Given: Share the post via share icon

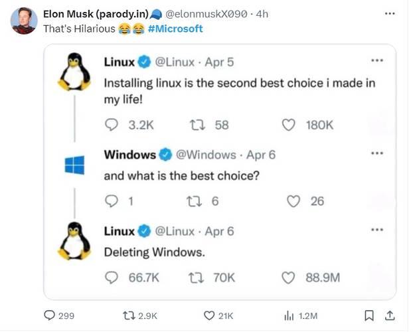Looking at the screenshot, I should 390,315.
